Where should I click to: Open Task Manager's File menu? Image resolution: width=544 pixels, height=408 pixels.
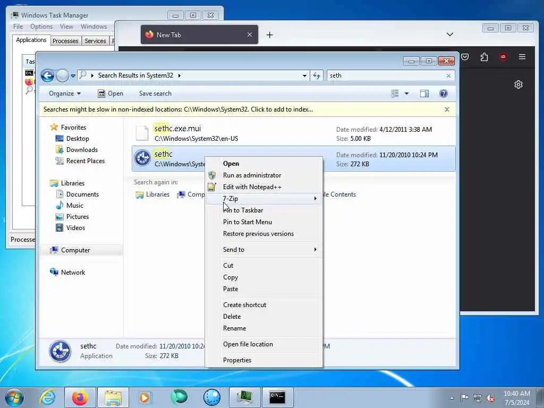[18, 27]
